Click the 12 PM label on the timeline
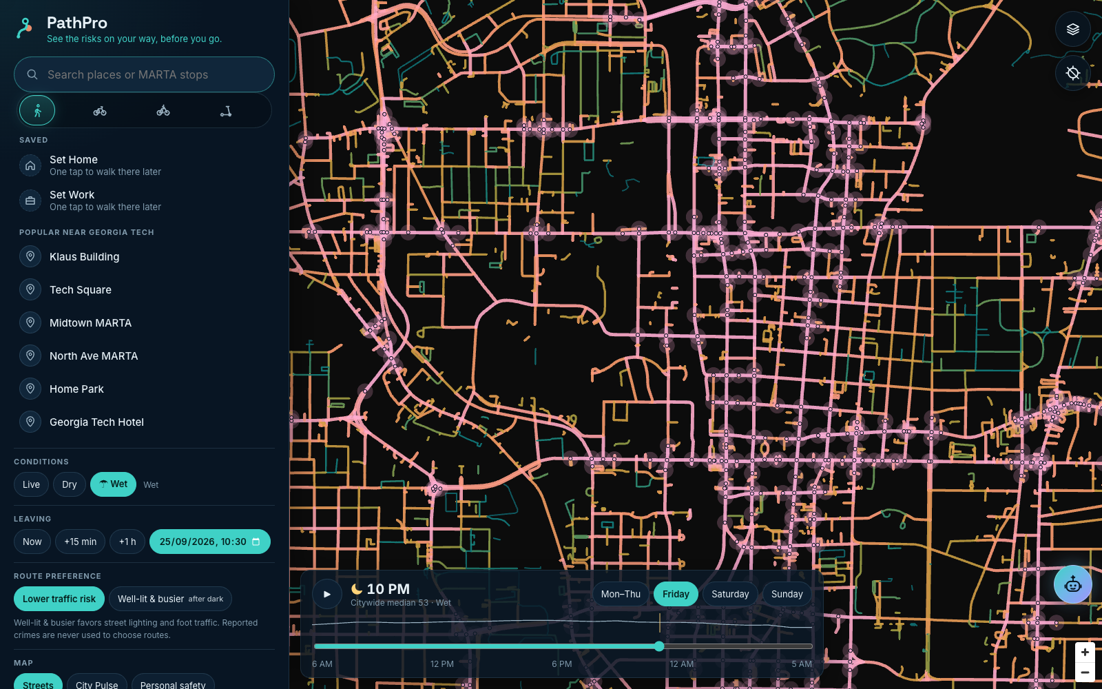This screenshot has height=689, width=1102. pos(442,664)
